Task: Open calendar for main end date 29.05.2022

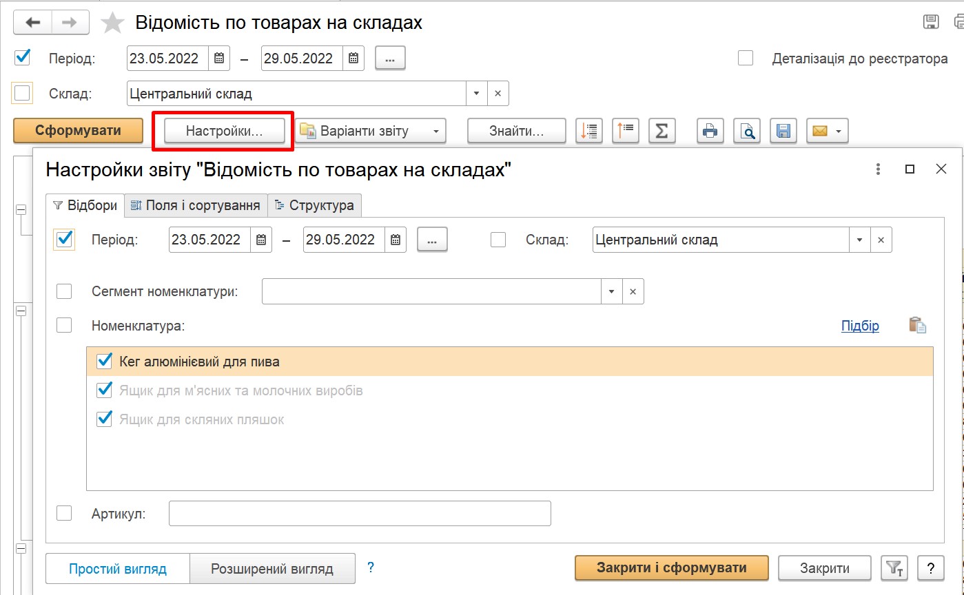Action: (x=353, y=59)
